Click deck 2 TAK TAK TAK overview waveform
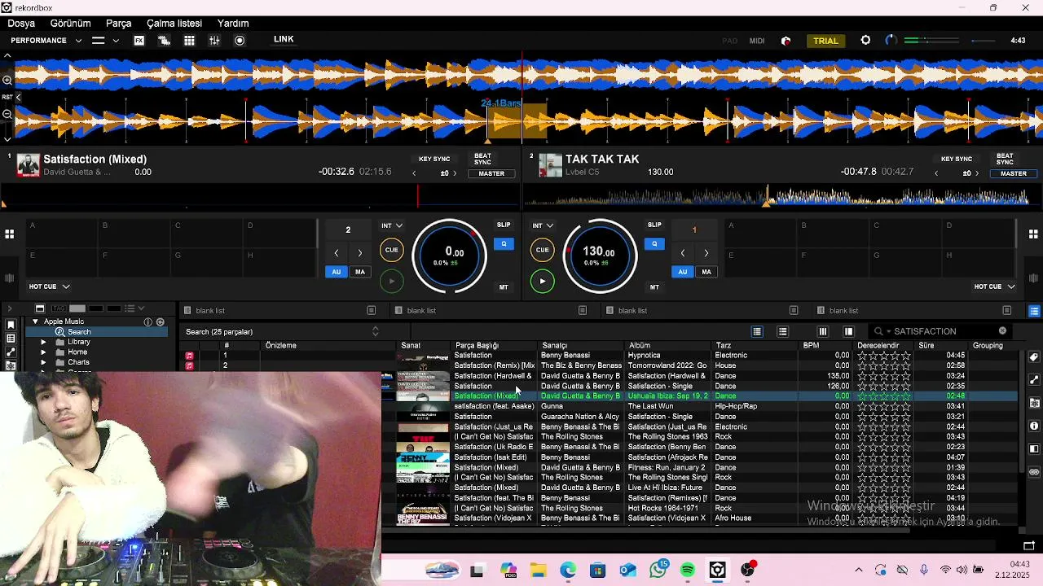The image size is (1043, 586). pos(782,197)
